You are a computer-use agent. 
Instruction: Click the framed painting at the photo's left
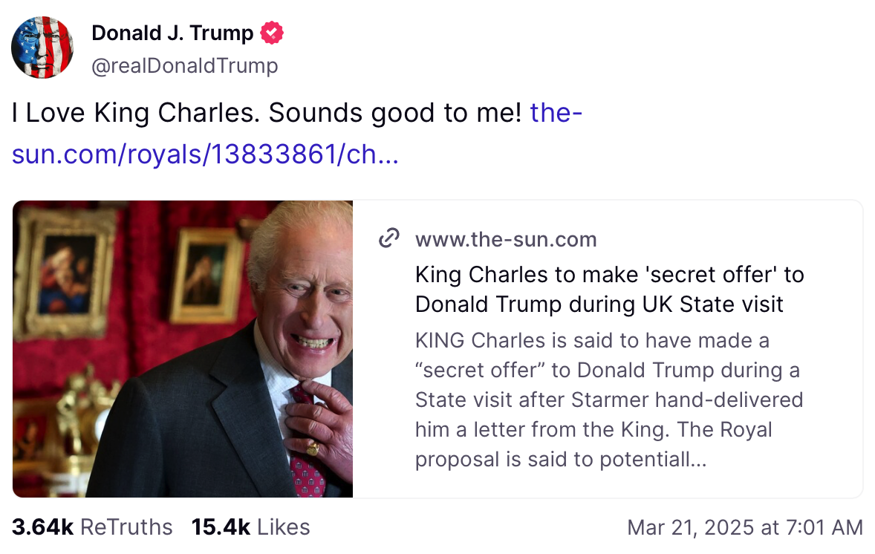65,271
